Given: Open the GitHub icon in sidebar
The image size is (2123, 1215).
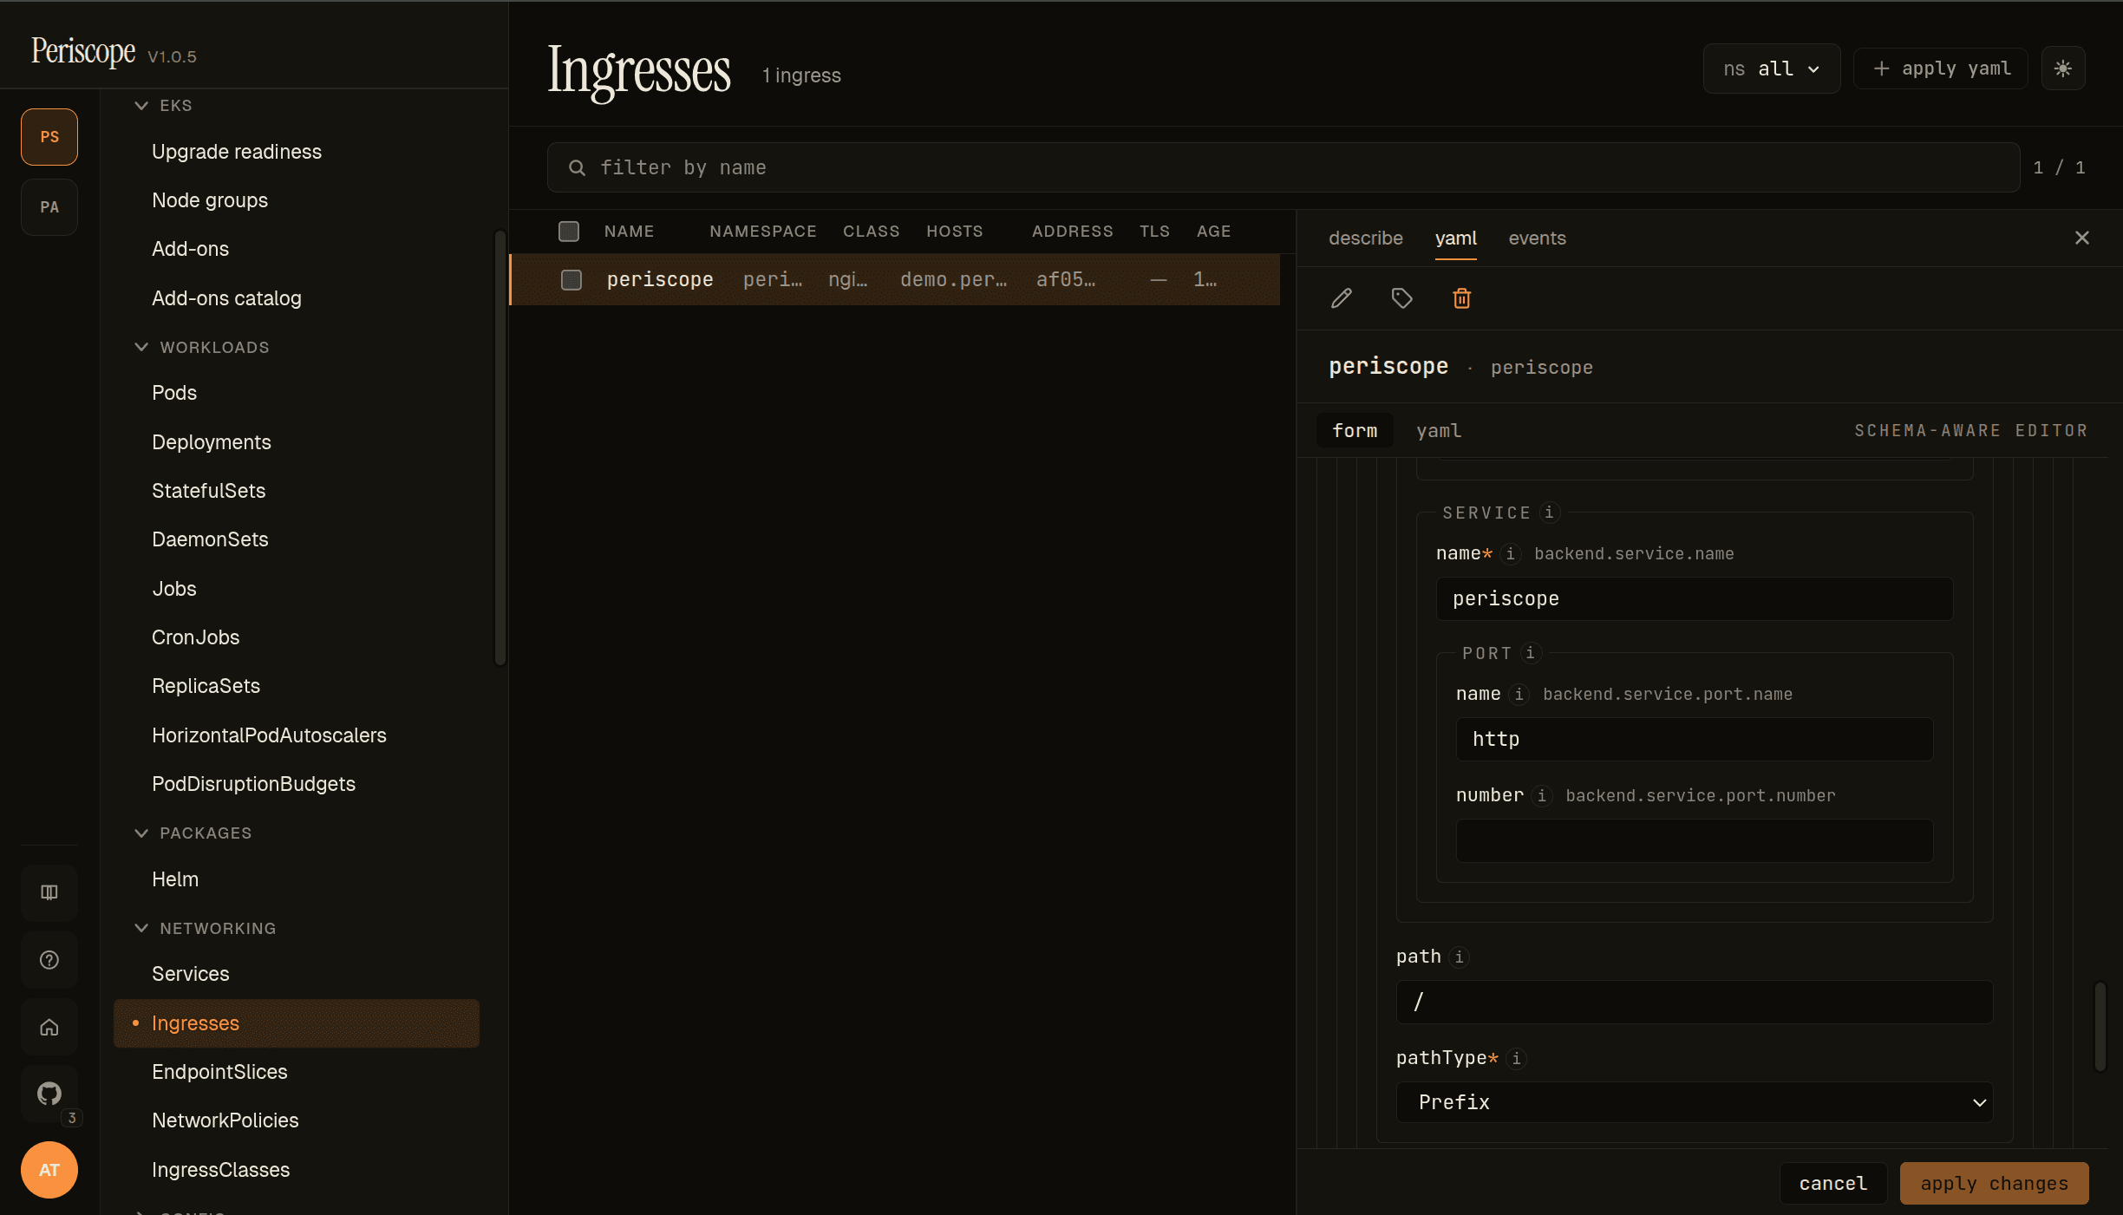Looking at the screenshot, I should tap(49, 1094).
